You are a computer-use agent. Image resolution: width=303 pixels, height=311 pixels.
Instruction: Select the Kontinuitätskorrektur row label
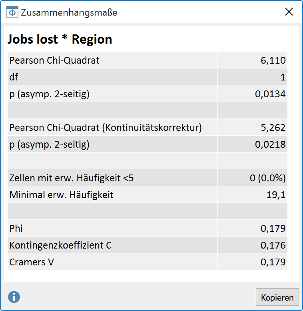click(106, 128)
